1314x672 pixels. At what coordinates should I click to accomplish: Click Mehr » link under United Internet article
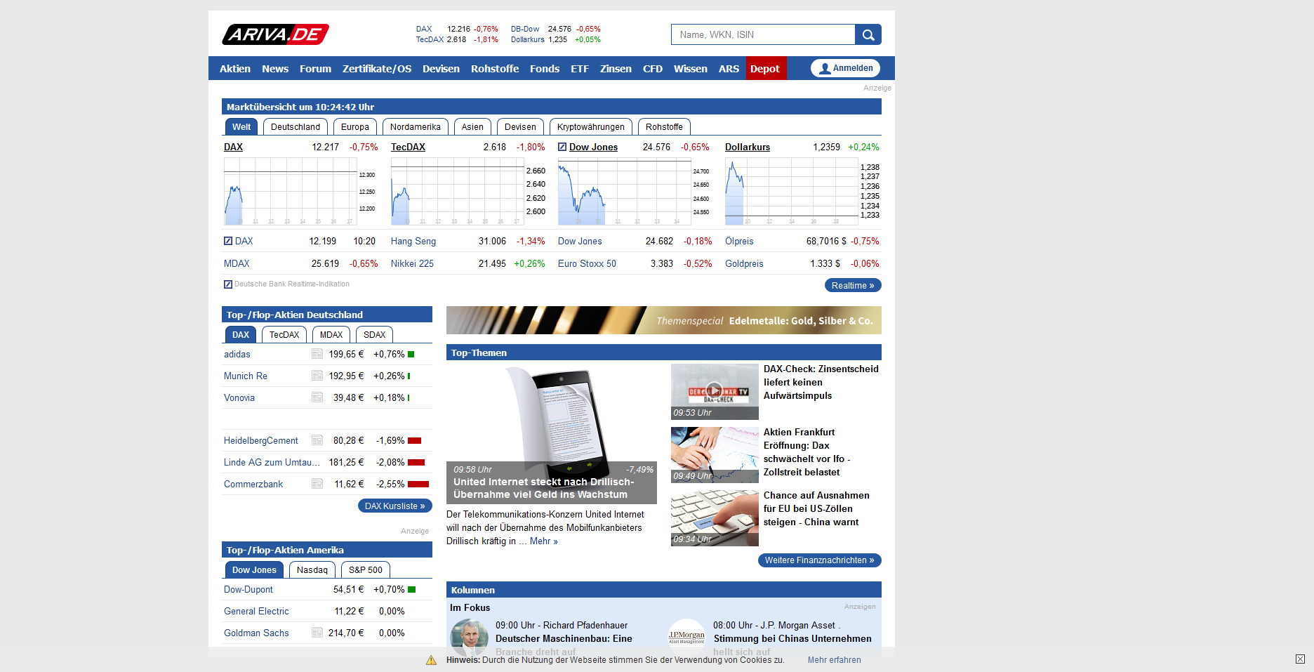(x=544, y=541)
